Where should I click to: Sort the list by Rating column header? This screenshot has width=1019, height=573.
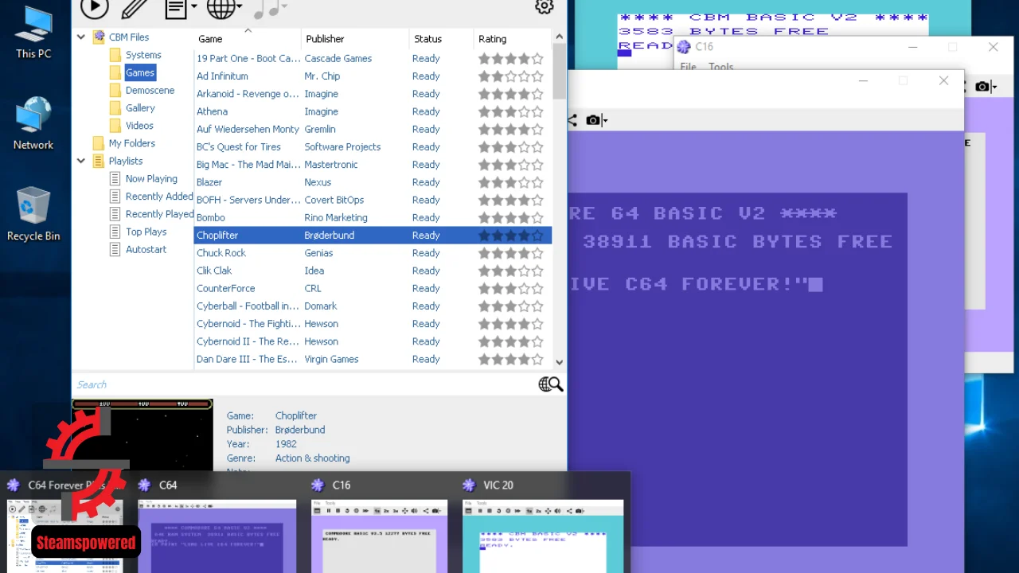512,38
